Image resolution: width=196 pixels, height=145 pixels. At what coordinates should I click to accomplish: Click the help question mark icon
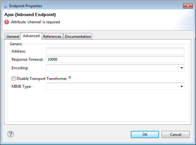[11, 134]
